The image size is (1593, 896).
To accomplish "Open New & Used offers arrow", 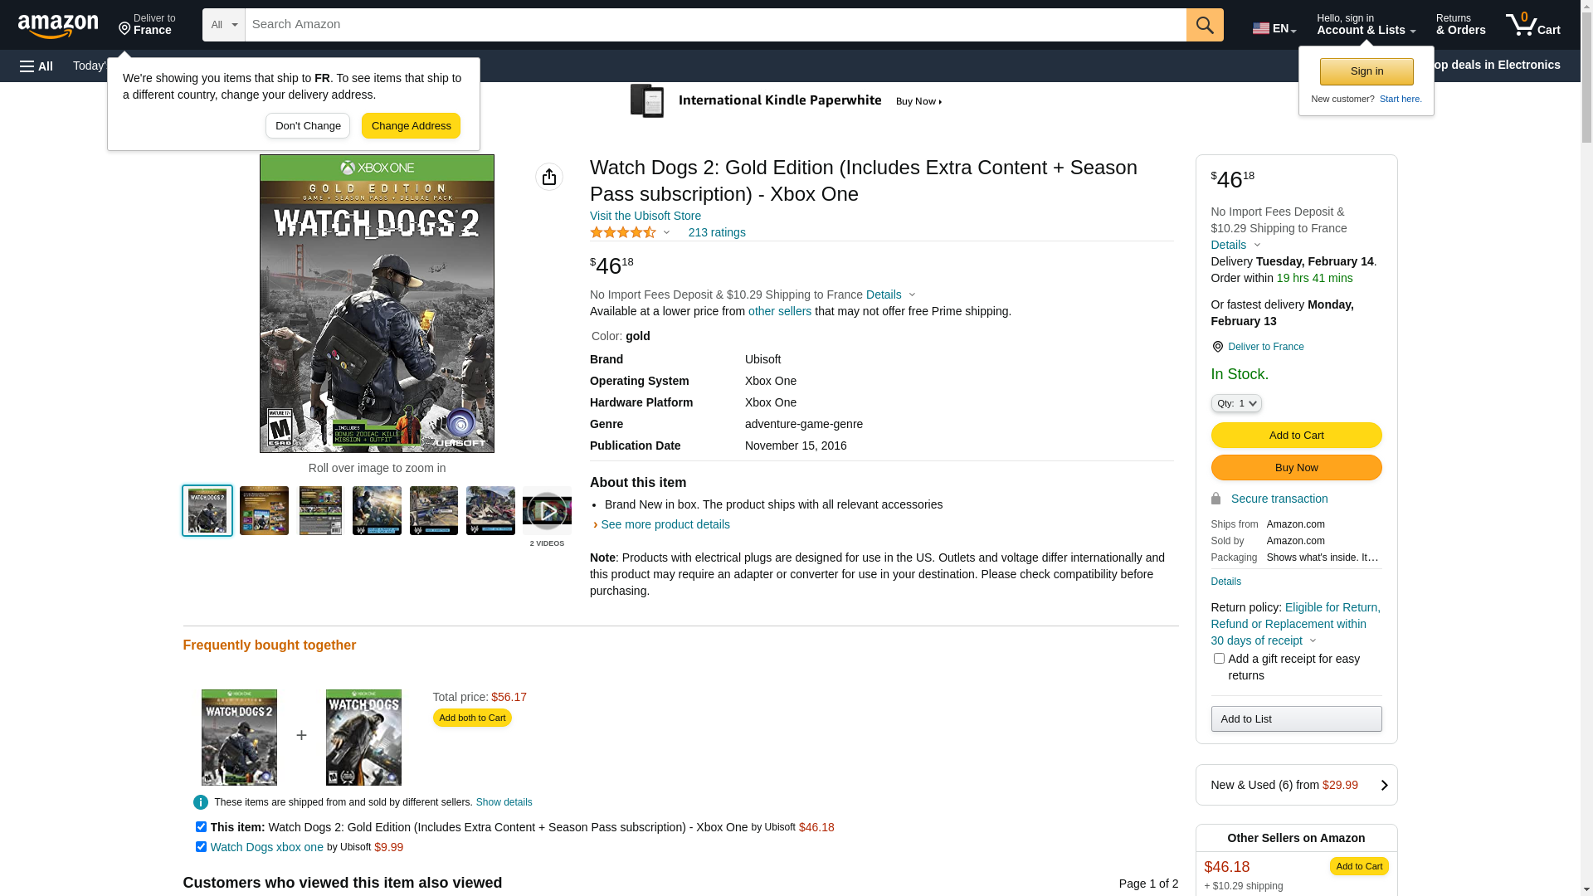I will click(x=1384, y=785).
